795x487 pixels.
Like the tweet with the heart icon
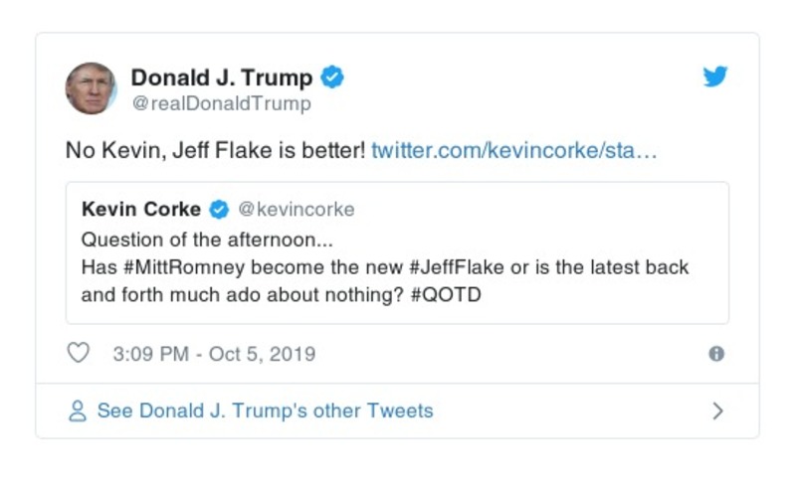coord(78,353)
